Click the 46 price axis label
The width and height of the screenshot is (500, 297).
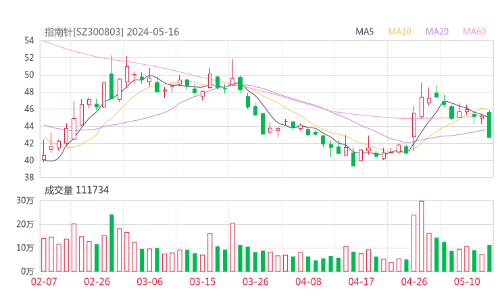tap(28, 109)
